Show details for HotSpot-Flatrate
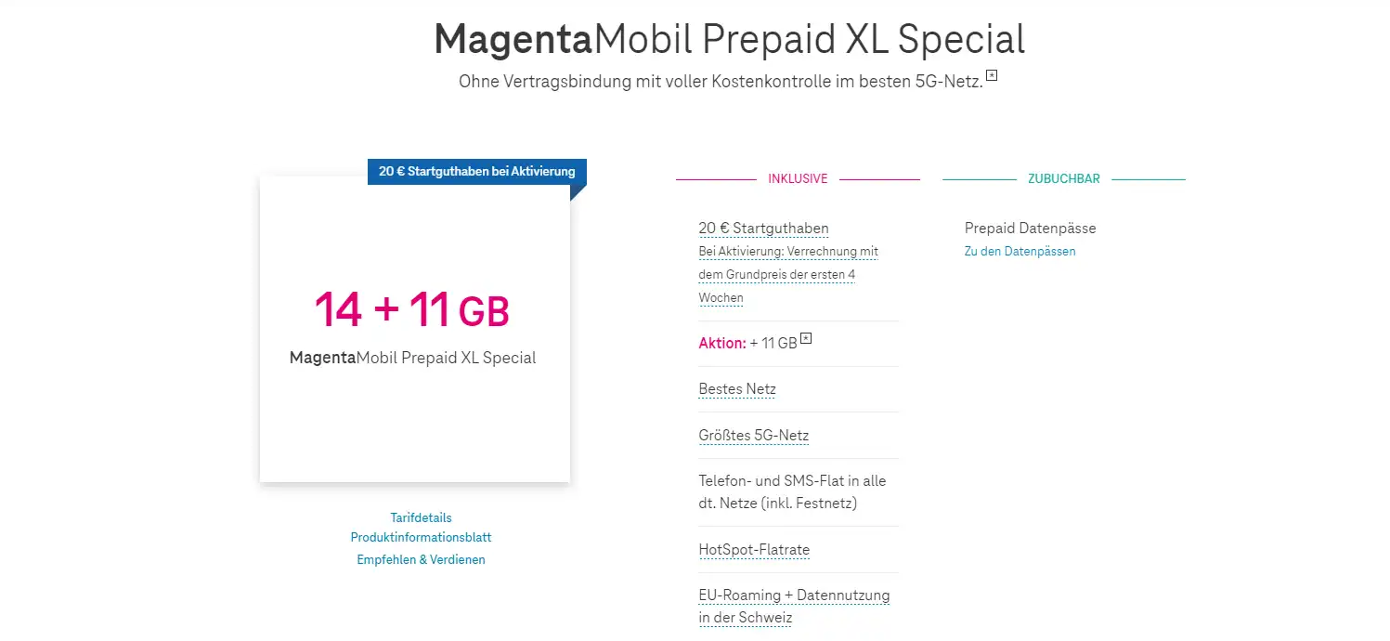Viewport: 1390px width, 641px height. 754,550
